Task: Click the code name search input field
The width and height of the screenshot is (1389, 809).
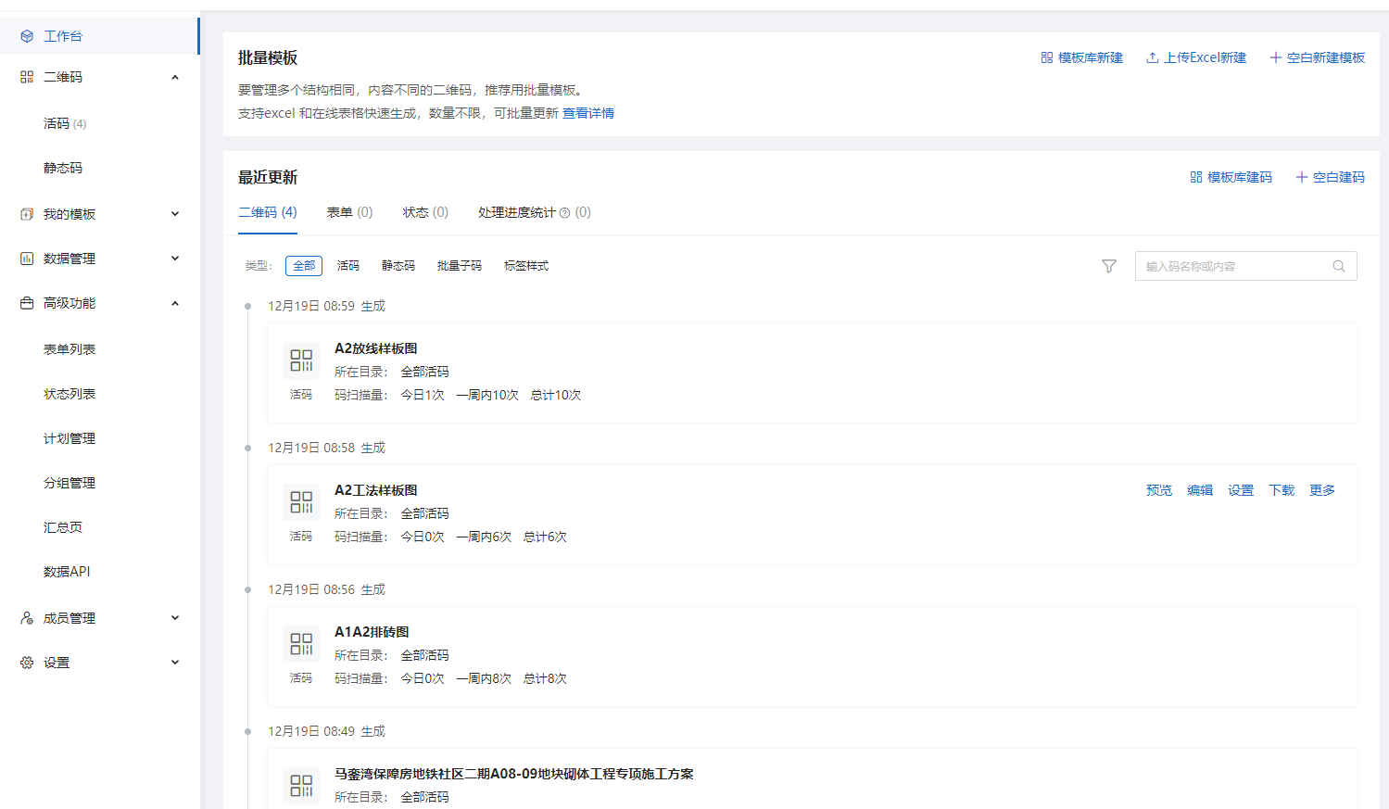Action: (x=1232, y=266)
